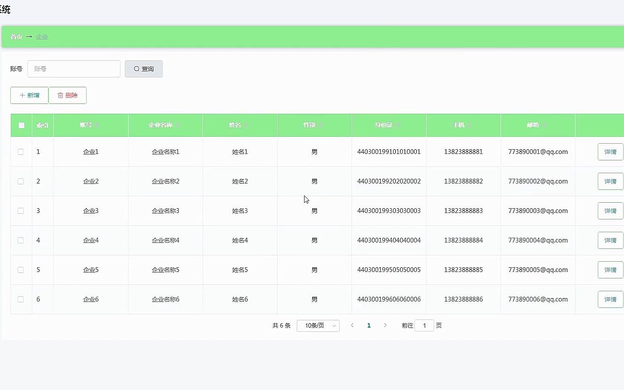
Task: Check the row for 企业4
Action: 21,240
